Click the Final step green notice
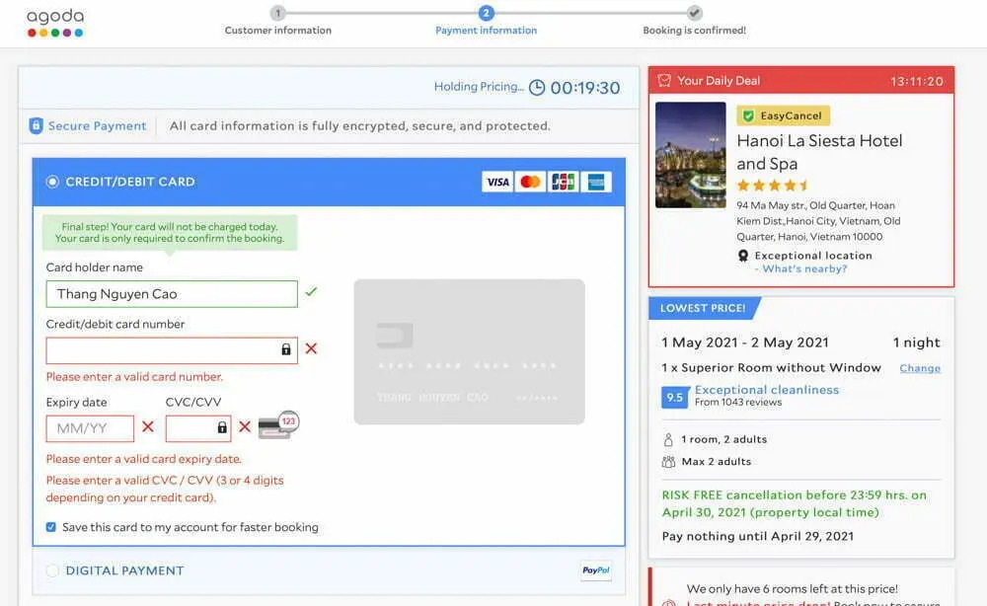 click(170, 233)
